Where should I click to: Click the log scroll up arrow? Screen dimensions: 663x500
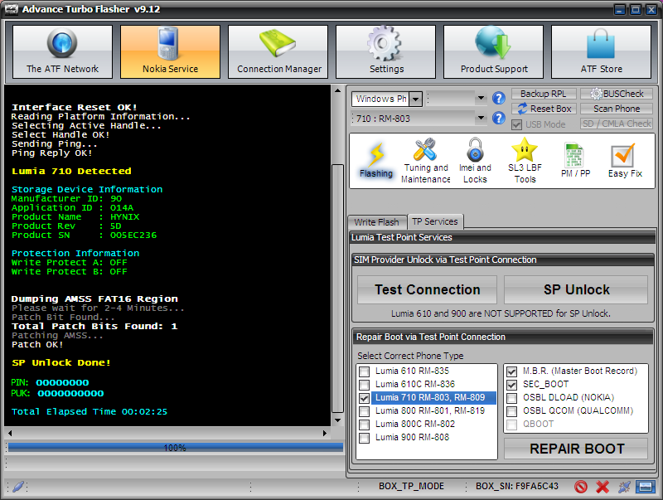(337, 90)
